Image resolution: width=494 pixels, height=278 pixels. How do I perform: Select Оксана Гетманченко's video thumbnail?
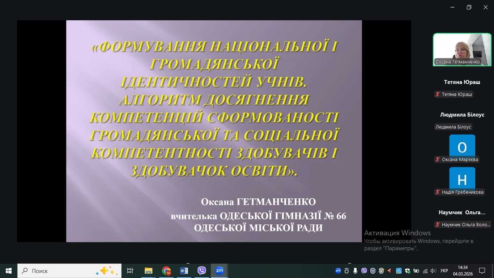point(462,49)
